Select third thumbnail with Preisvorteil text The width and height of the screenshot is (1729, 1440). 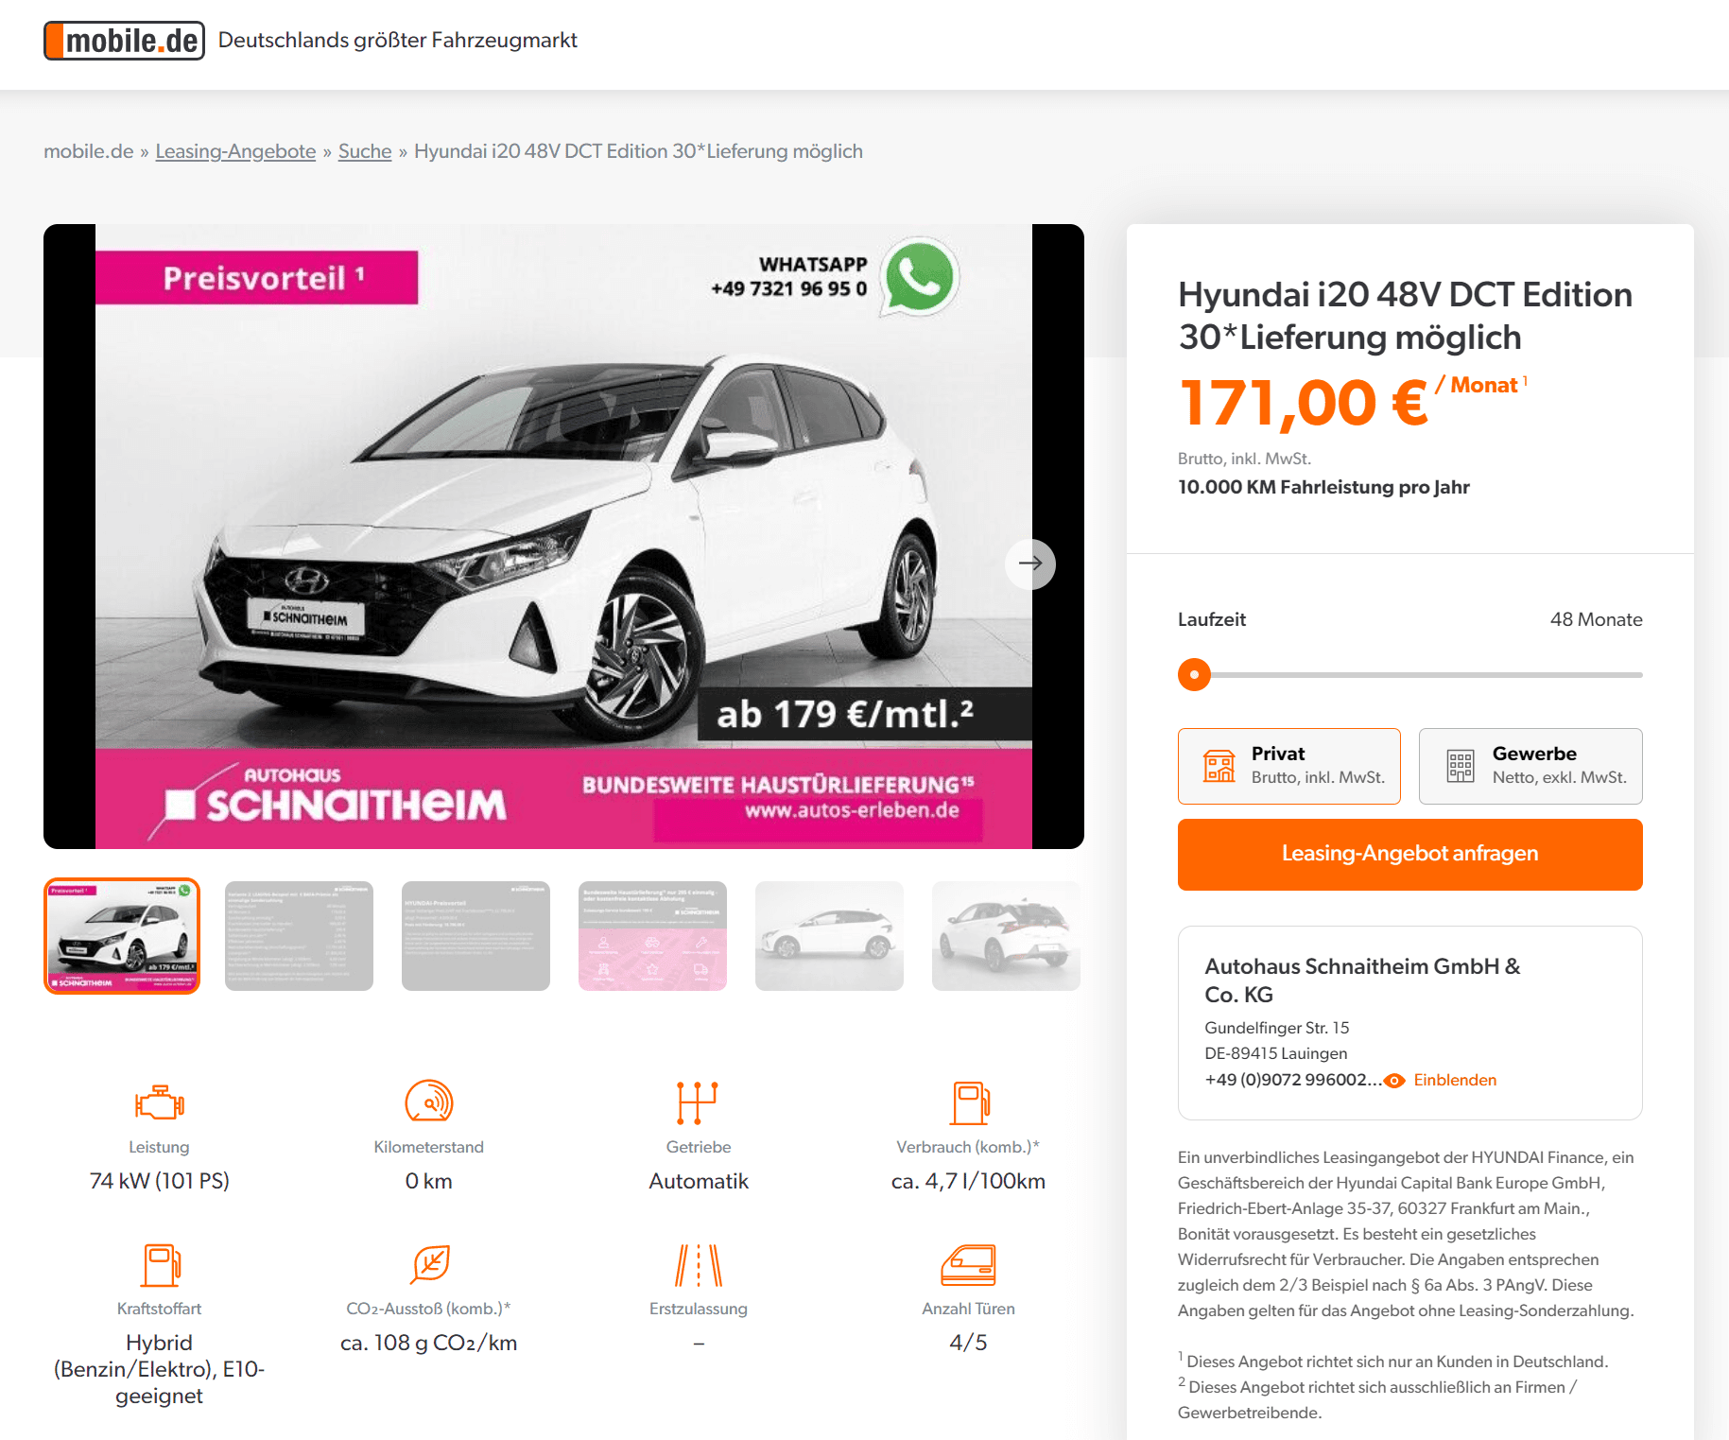(475, 936)
